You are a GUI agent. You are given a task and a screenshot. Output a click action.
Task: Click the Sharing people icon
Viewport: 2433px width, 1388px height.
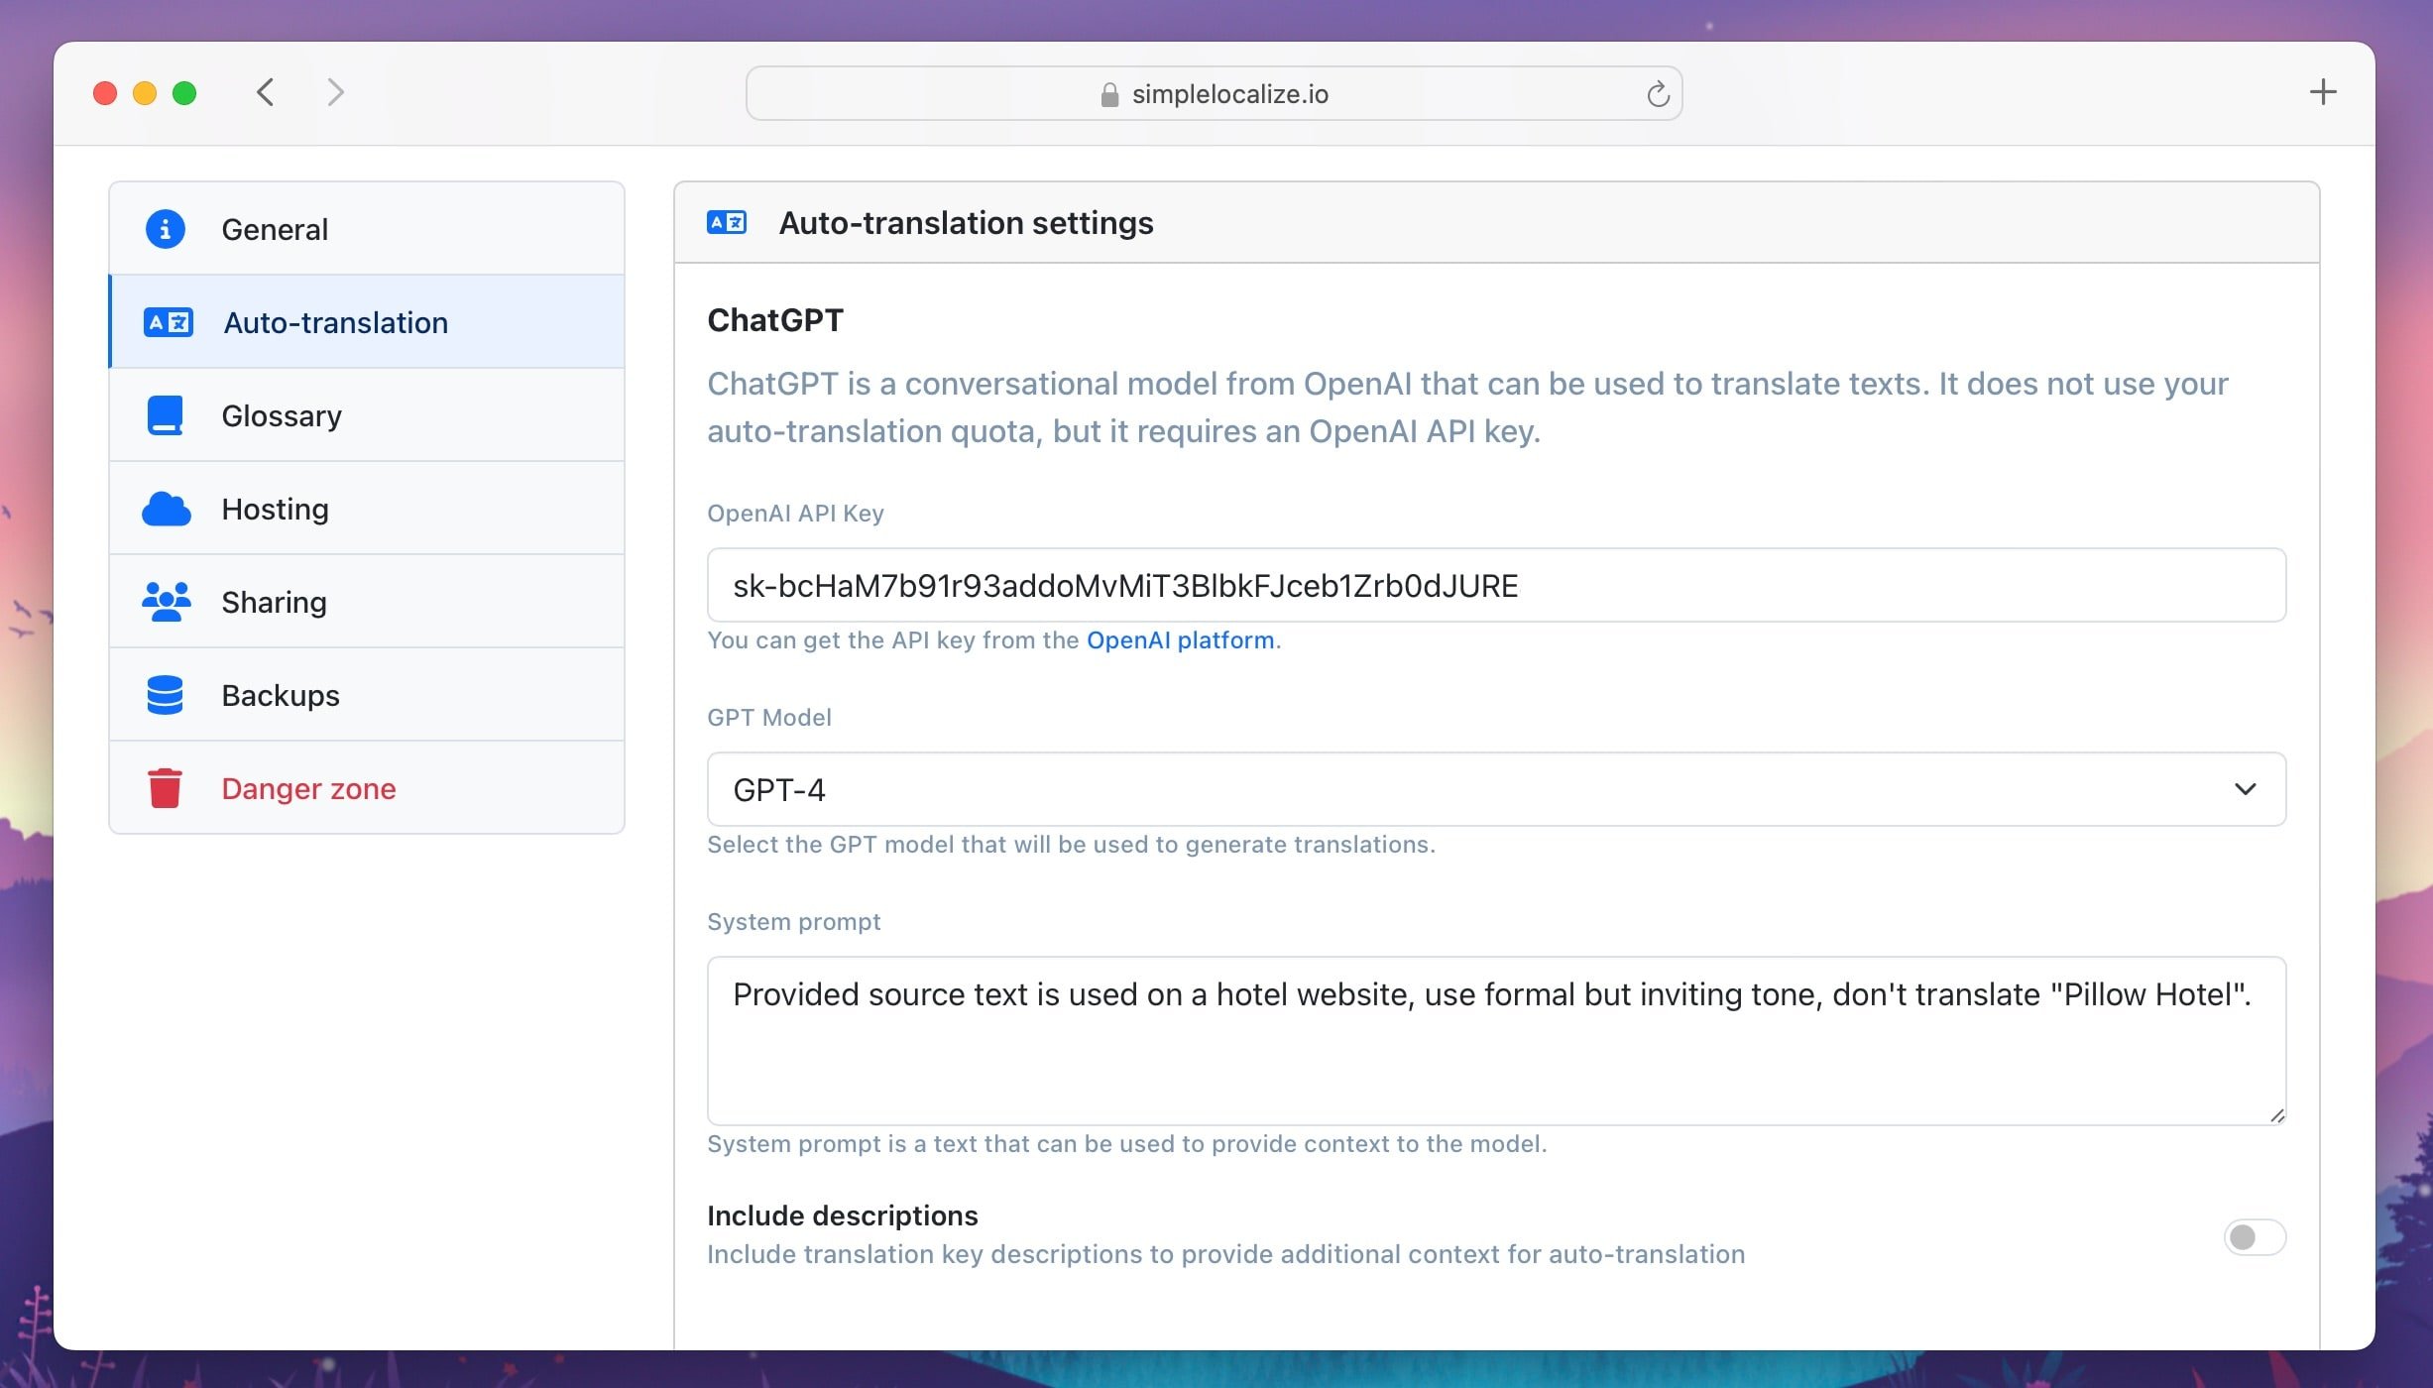pos(167,602)
